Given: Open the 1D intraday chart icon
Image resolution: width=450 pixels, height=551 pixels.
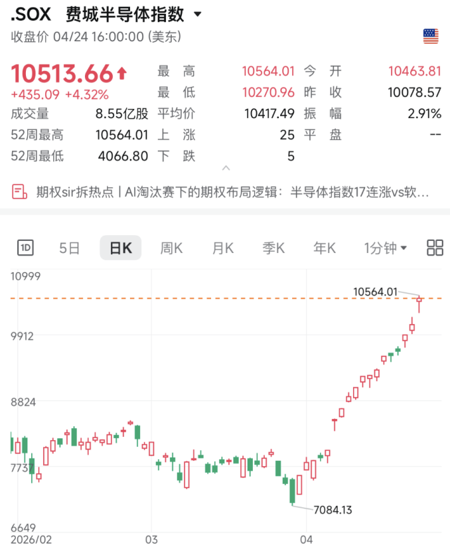Looking at the screenshot, I should point(26,248).
